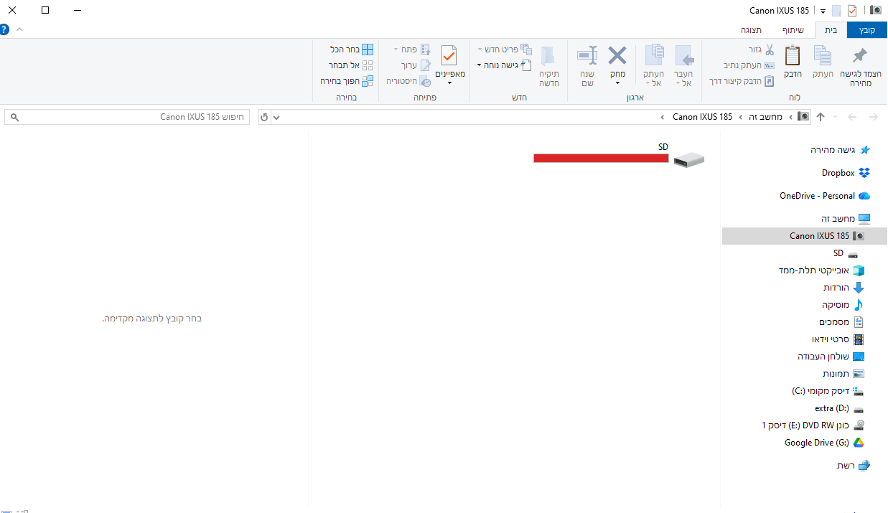Image resolution: width=888 pixels, height=513 pixels.
Task: Open the address bar history dropdown
Action: pos(277,117)
